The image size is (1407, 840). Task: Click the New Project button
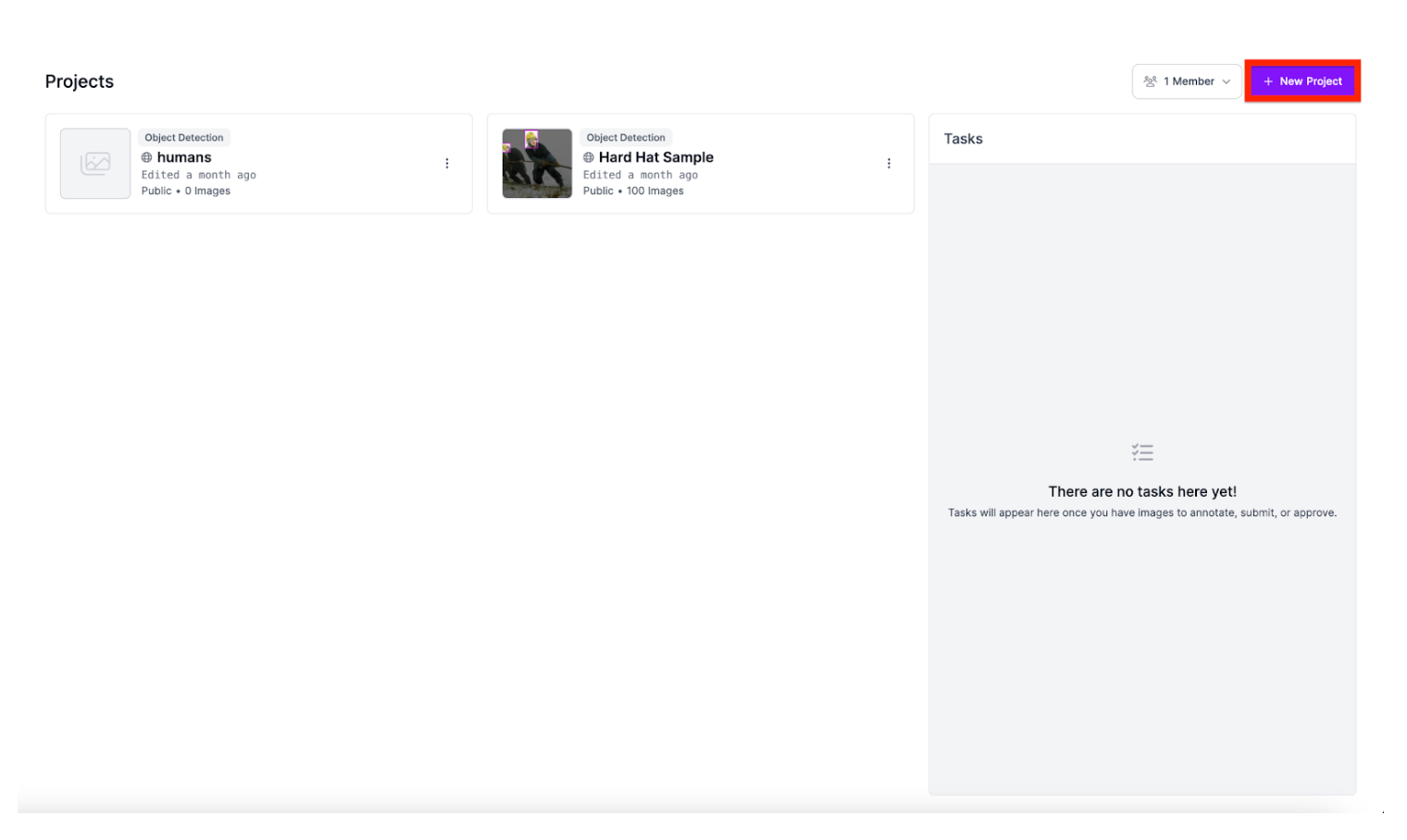point(1302,81)
